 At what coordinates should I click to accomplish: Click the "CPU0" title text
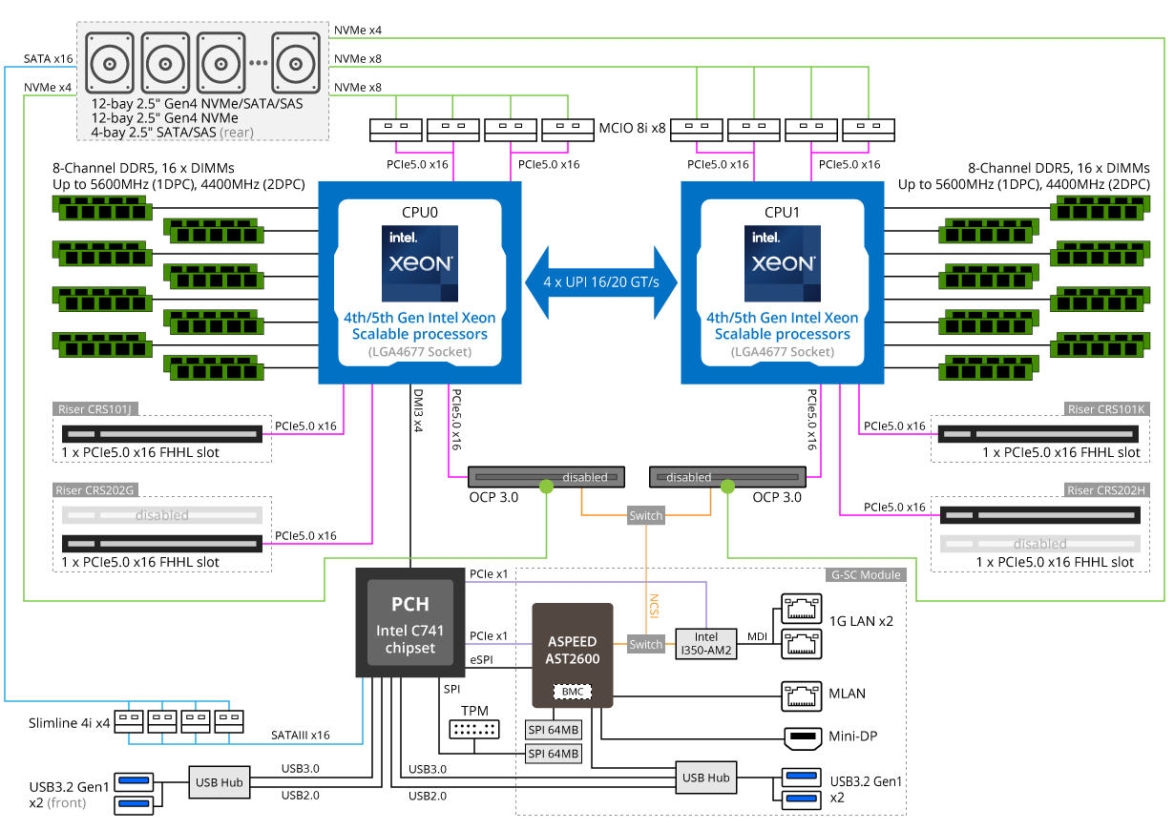coord(420,212)
